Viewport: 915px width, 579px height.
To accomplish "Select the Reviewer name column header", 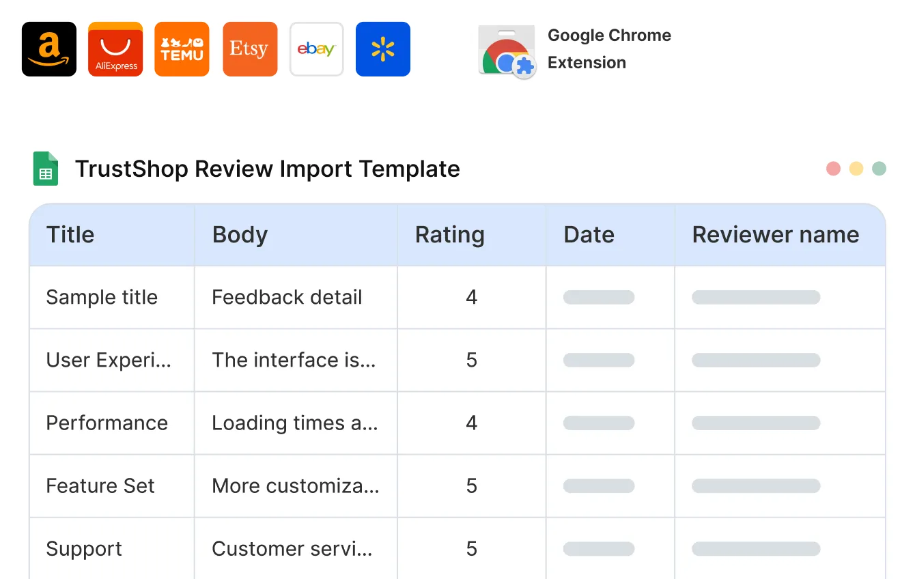I will (x=780, y=235).
